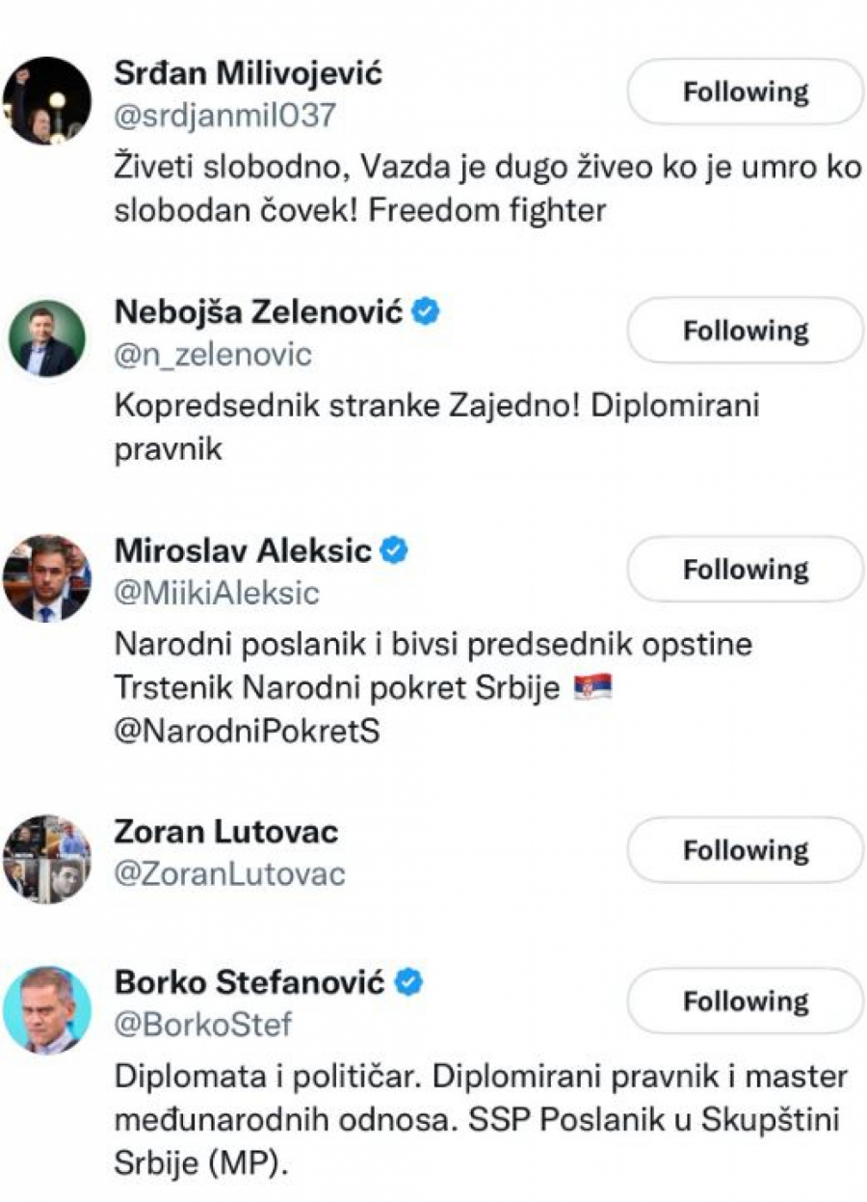Click verified badge next to Borko Stefanović
The image size is (867, 1202).
[409, 983]
